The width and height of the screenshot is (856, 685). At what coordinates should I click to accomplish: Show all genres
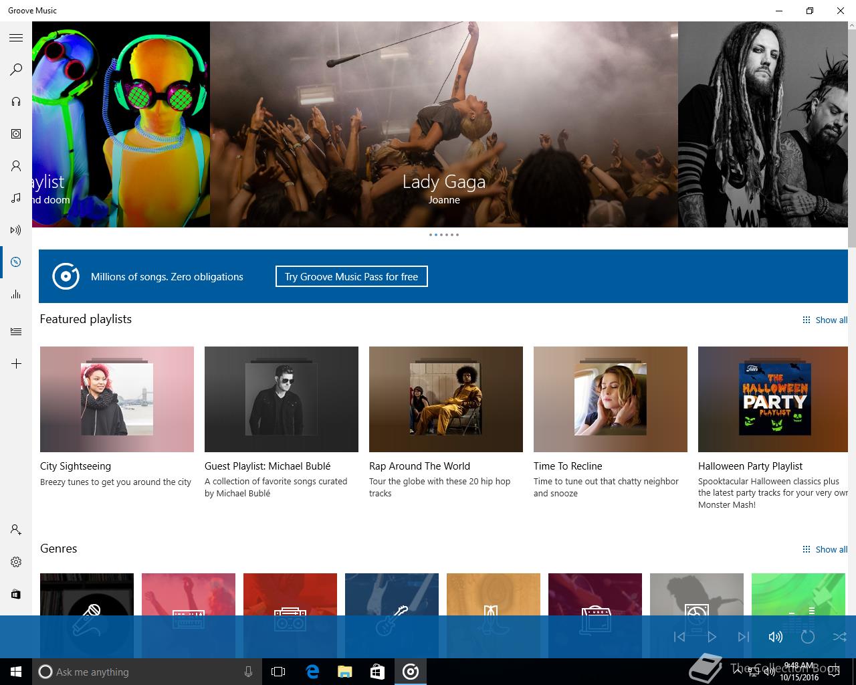coord(825,549)
